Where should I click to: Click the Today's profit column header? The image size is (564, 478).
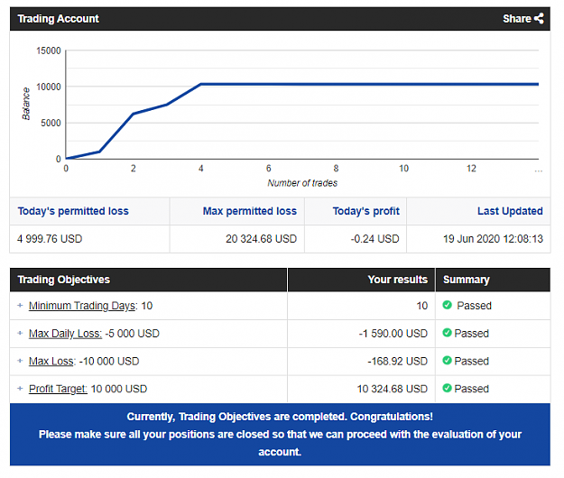click(x=365, y=211)
